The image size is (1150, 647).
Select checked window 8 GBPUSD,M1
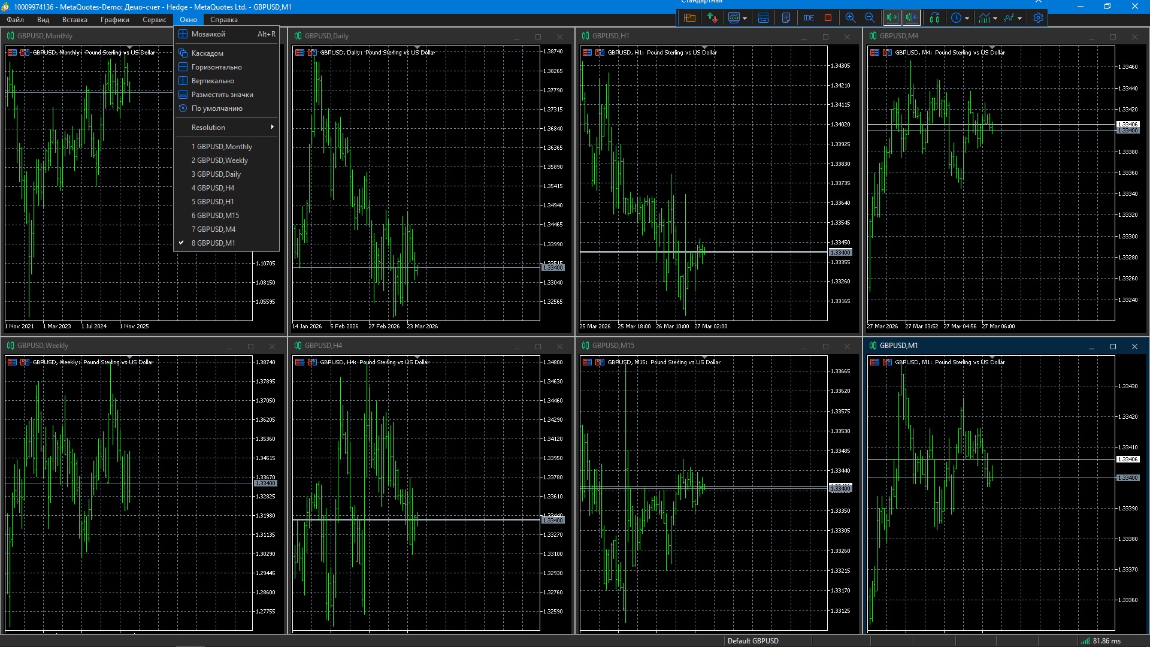click(x=213, y=243)
